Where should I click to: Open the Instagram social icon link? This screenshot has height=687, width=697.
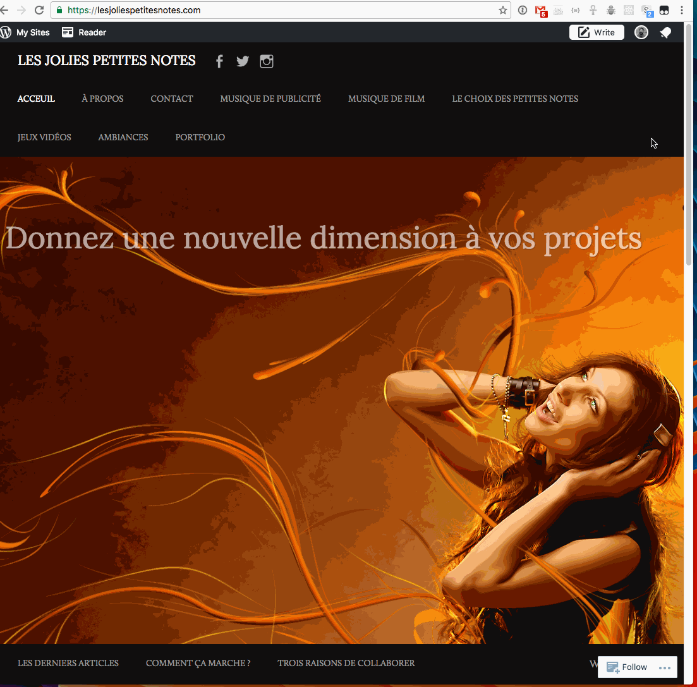[267, 61]
